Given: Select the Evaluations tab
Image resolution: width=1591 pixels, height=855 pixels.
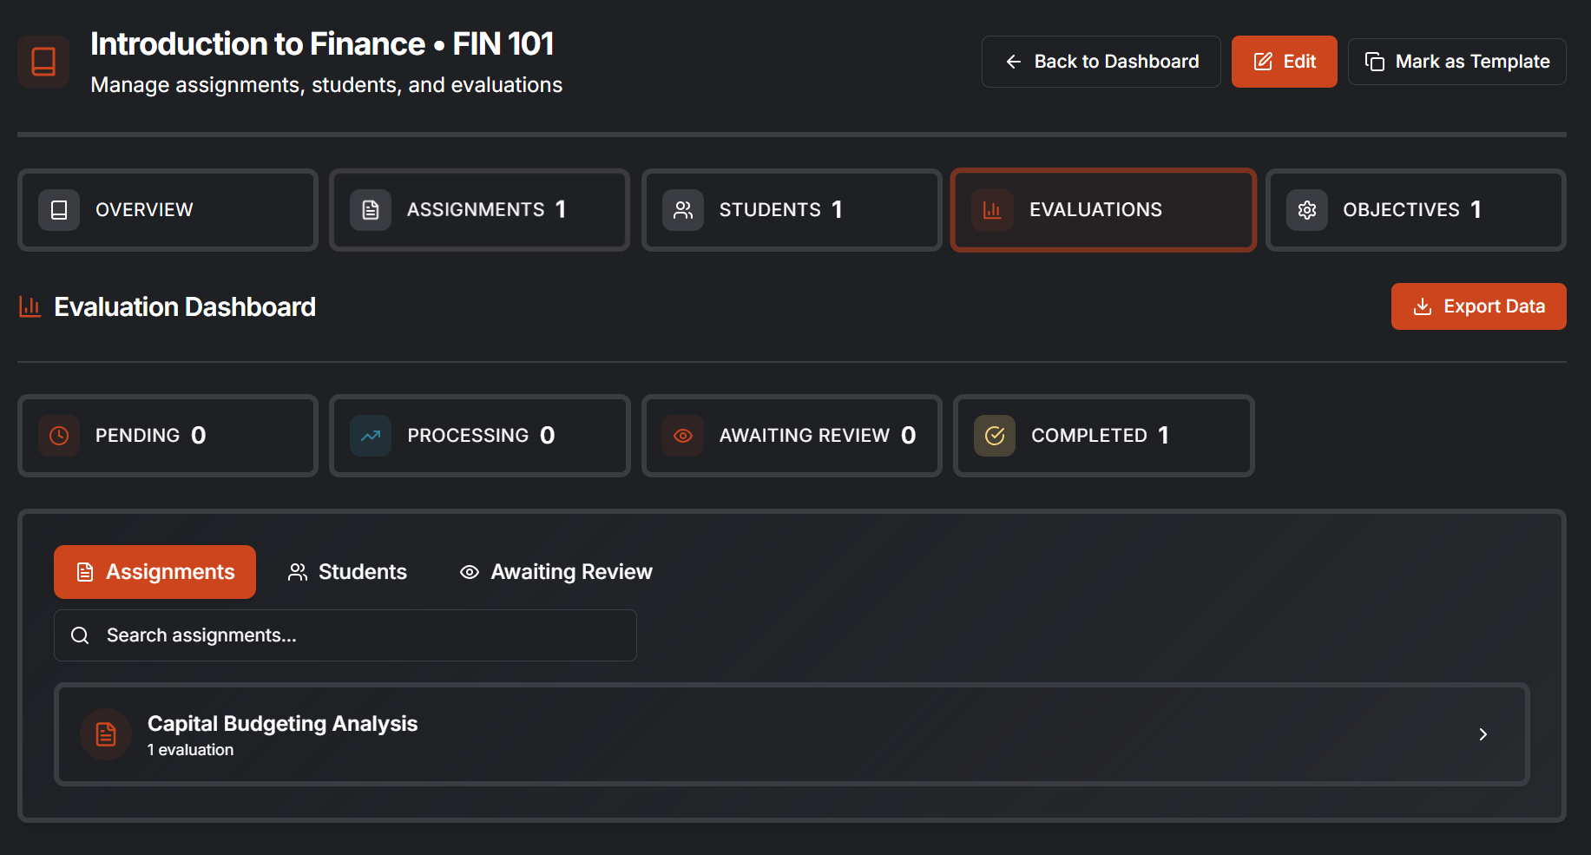Looking at the screenshot, I should pos(1103,210).
